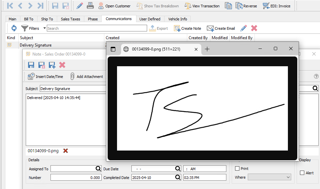Expand the Where dropdown
This screenshot has width=320, height=189.
pos(288,177)
